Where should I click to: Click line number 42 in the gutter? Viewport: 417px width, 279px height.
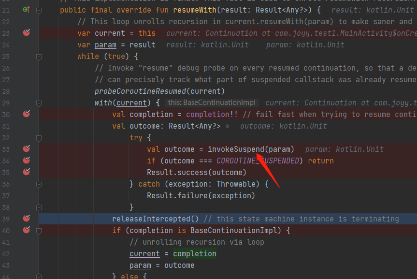(6, 254)
